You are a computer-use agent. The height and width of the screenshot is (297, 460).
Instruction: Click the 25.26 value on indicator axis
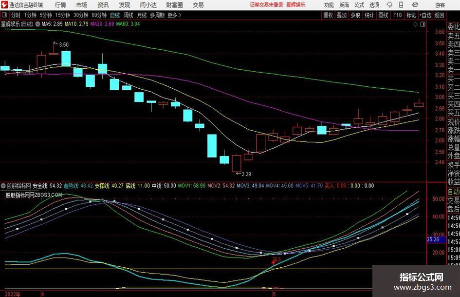(x=433, y=239)
